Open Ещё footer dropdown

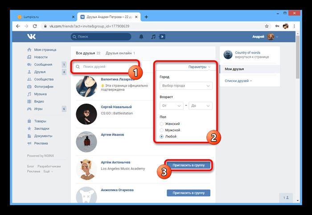pos(48,171)
